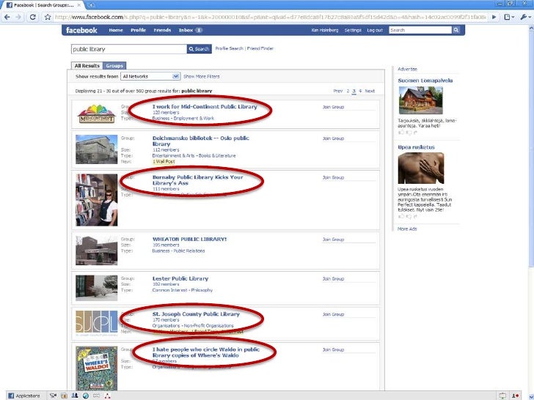Open the Mid-Continent Public Library logo thumbnail

pyautogui.click(x=96, y=114)
